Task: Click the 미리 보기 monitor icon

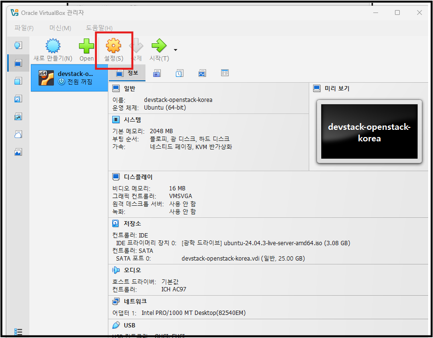Action: point(317,88)
